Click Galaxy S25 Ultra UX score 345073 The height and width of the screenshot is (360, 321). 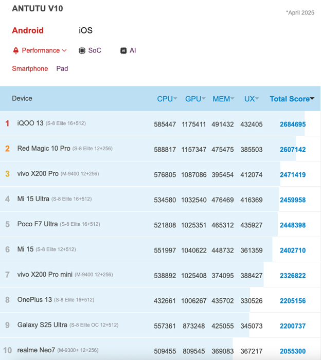point(252,326)
